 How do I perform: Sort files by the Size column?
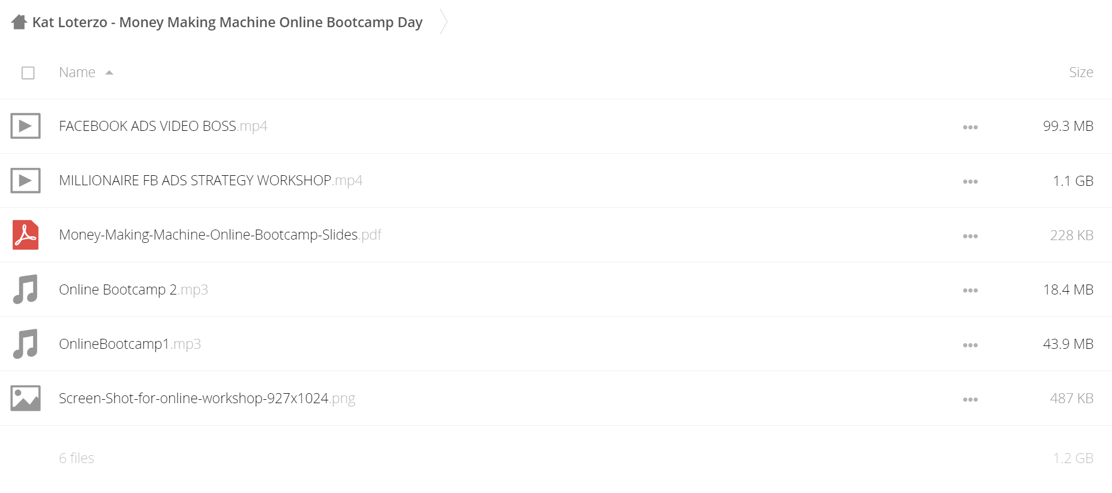point(1081,72)
